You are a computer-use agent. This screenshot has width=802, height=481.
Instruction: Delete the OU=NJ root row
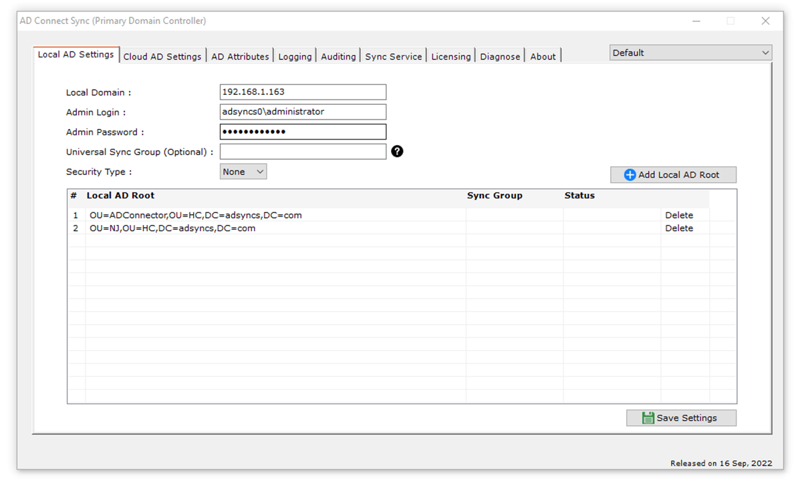(x=679, y=228)
